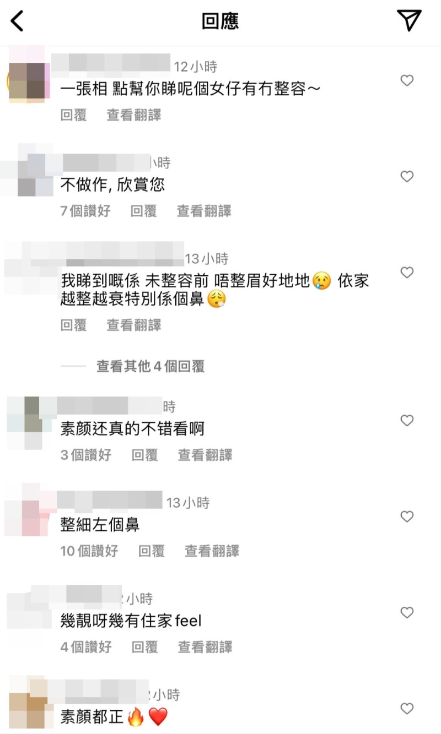The width and height of the screenshot is (441, 734).
Task: Heart the comment 幾靚呀幾有住家feel
Action: (407, 612)
